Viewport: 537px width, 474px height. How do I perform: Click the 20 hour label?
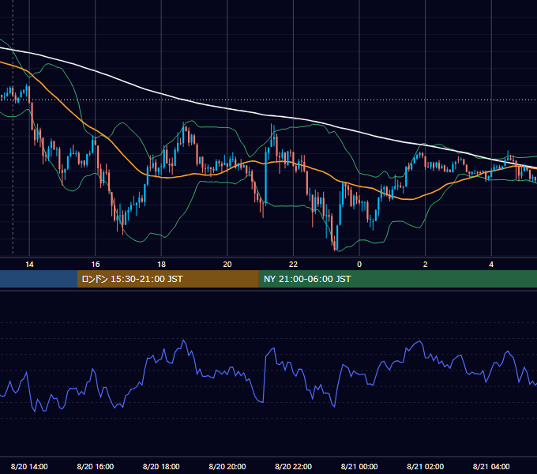coord(227,265)
